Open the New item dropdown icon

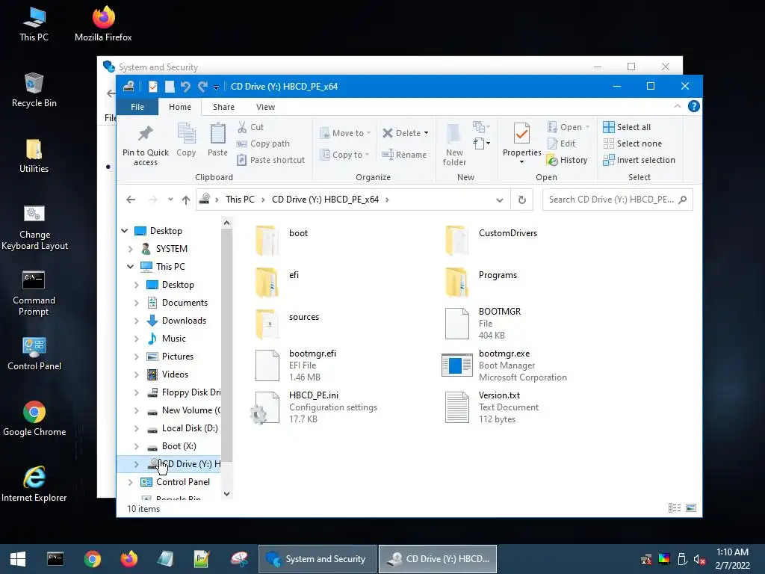coord(481,127)
